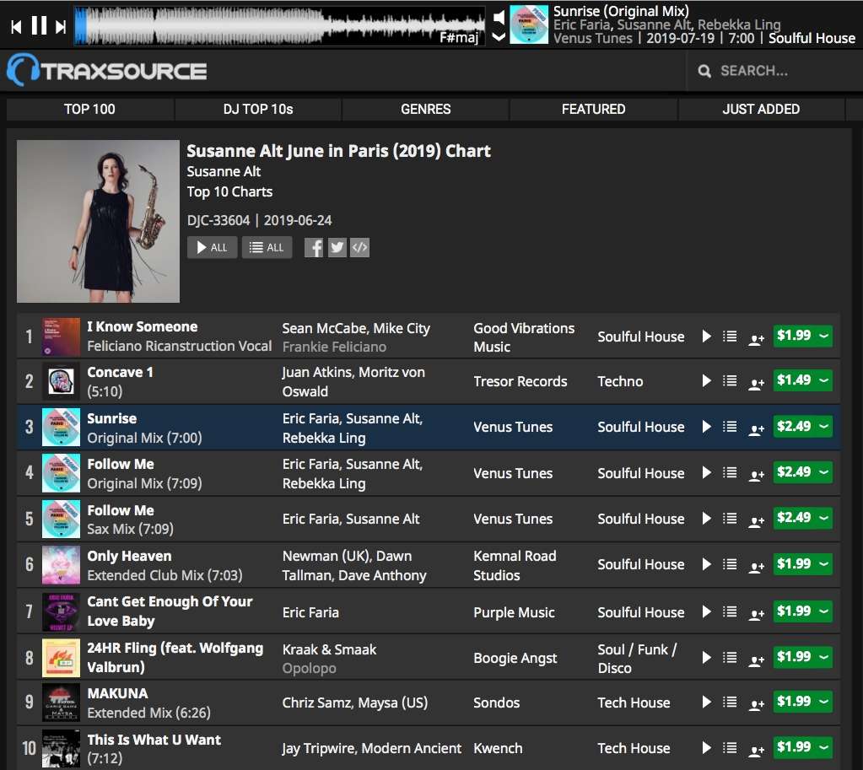The image size is (863, 770).
Task: Seek within the player waveform
Action: click(x=279, y=26)
